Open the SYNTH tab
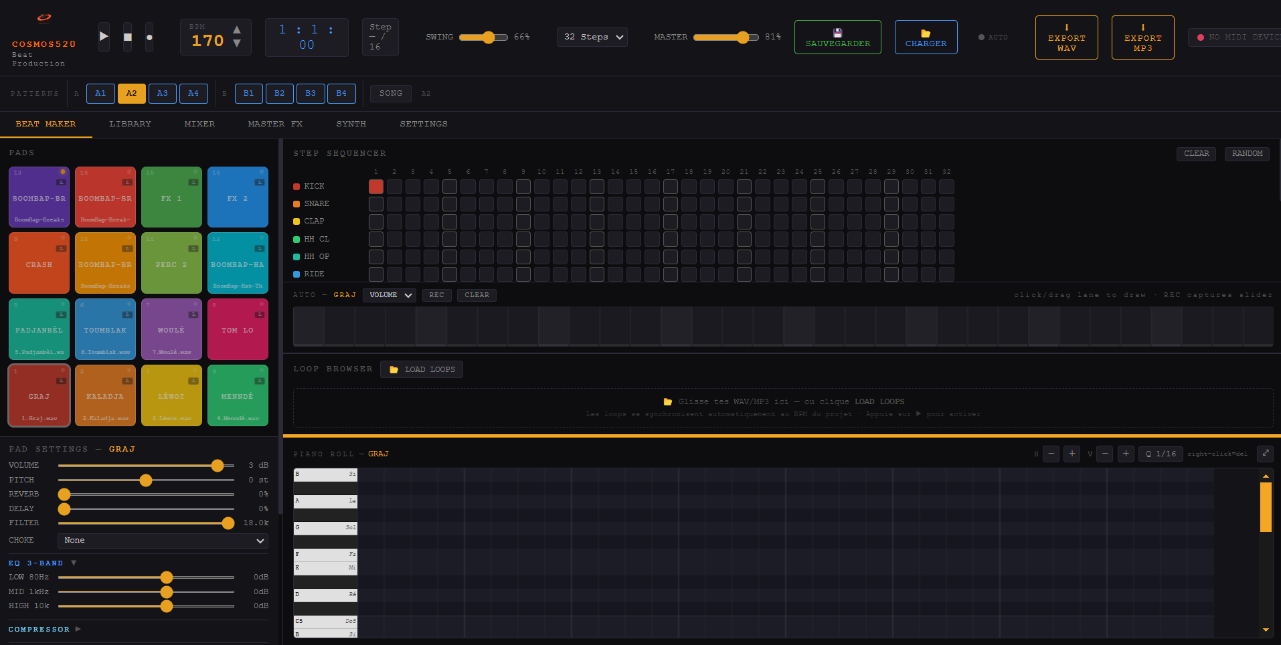The height and width of the screenshot is (645, 1281). [x=351, y=124]
